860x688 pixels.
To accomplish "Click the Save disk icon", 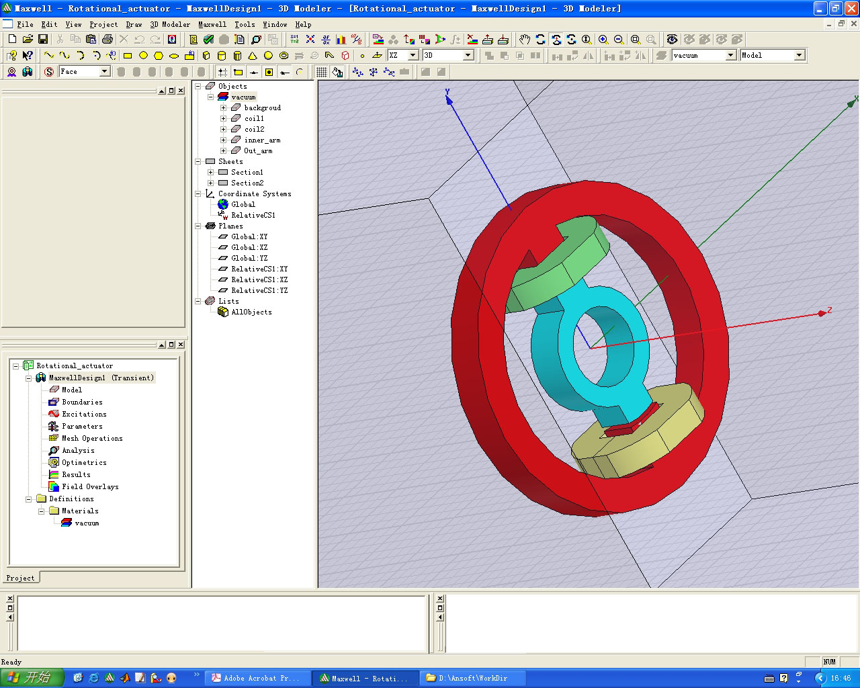I will pos(42,40).
